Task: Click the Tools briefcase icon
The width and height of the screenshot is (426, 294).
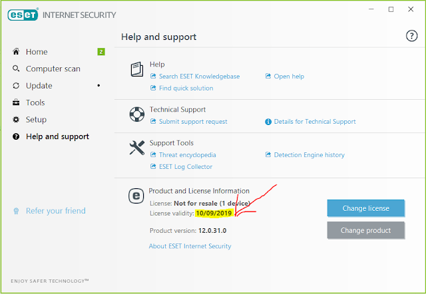Action: click(16, 102)
